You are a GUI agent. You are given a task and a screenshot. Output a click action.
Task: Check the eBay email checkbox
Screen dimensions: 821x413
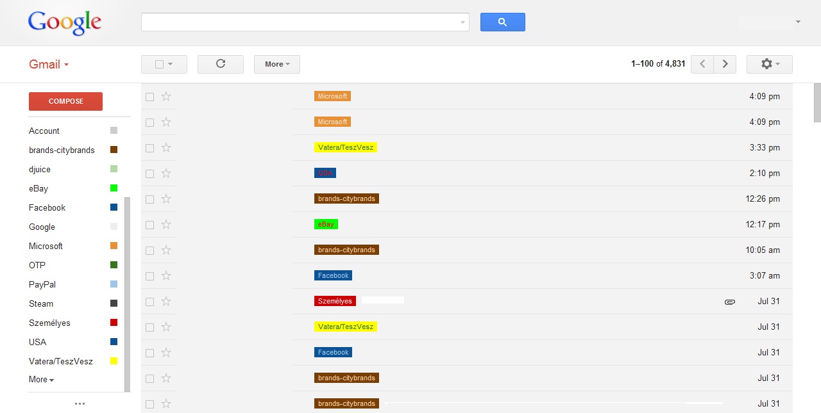pos(149,225)
